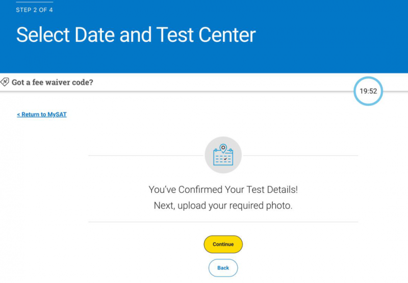Click the "Select Date and Test Center" heading

[x=136, y=35]
